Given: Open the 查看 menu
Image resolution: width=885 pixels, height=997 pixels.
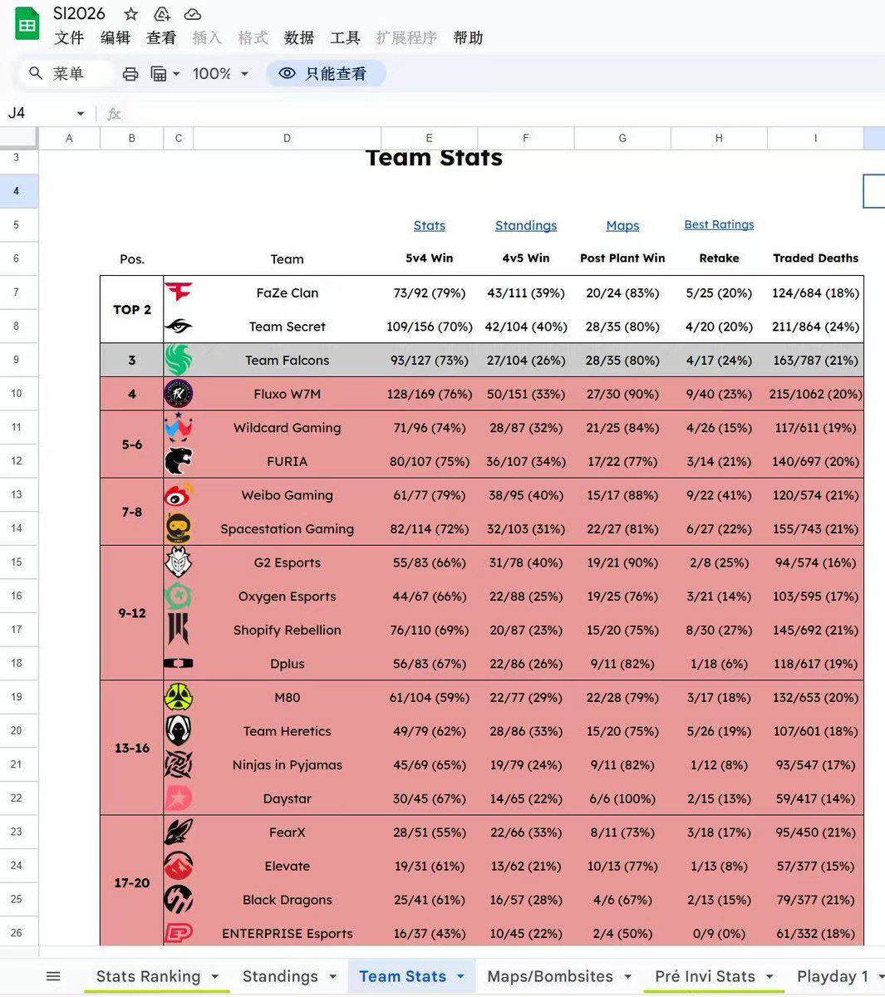Looking at the screenshot, I should (x=161, y=38).
